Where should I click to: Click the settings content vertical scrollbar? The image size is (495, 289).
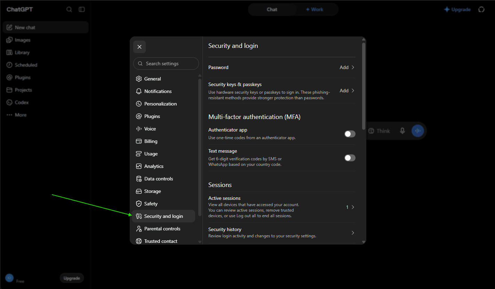tap(364, 86)
